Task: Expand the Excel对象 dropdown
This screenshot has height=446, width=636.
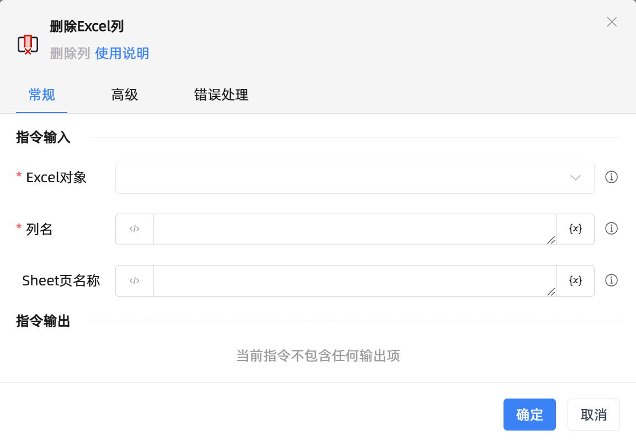Action: click(354, 178)
